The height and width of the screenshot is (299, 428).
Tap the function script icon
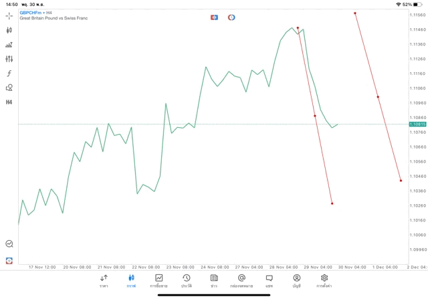point(9,74)
